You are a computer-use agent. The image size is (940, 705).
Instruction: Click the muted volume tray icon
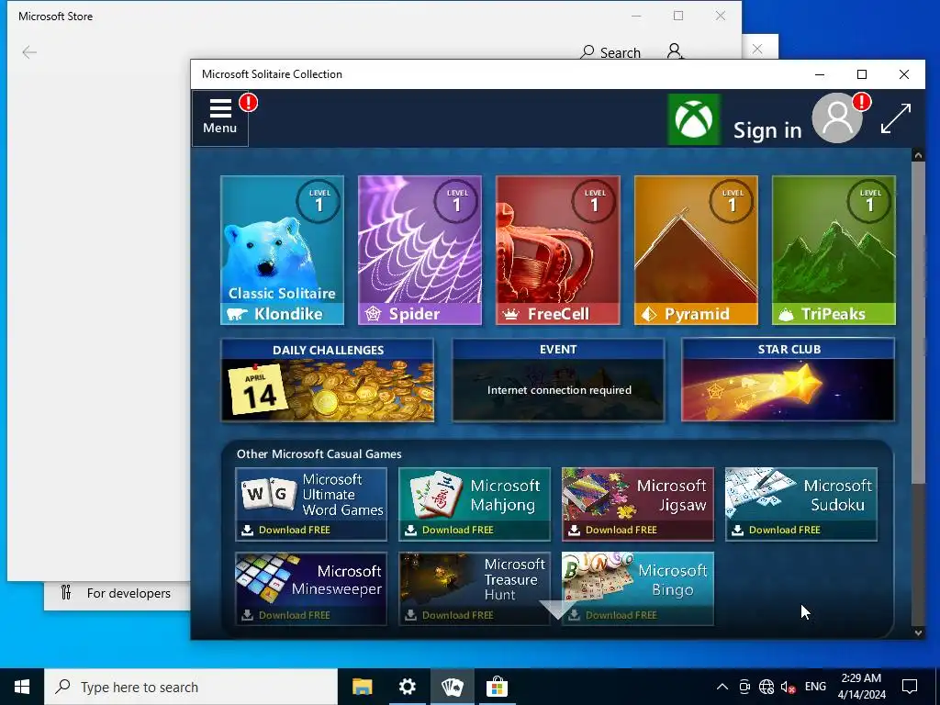pyautogui.click(x=788, y=687)
